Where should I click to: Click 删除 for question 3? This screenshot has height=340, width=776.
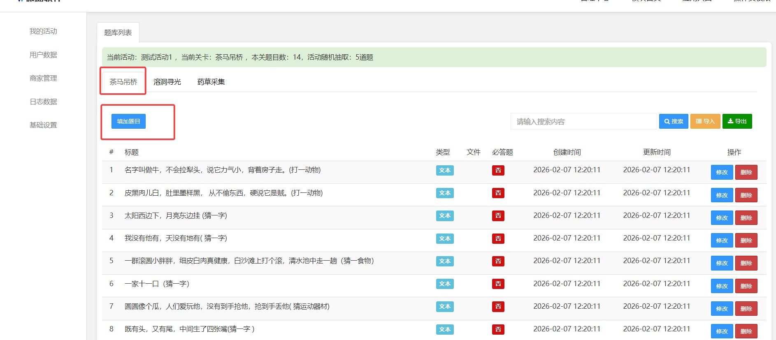[x=746, y=218]
